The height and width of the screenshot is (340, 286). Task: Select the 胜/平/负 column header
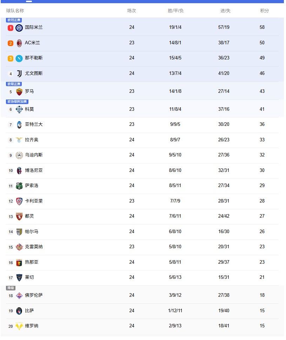coord(175,11)
